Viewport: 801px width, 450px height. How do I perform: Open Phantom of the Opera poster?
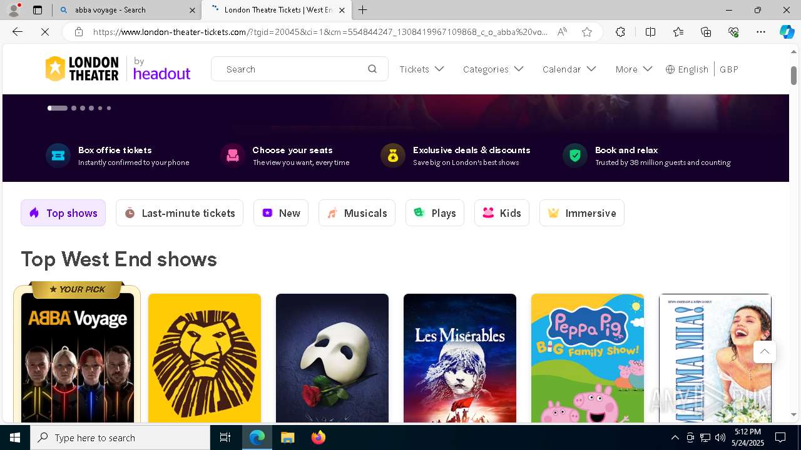[332, 358]
